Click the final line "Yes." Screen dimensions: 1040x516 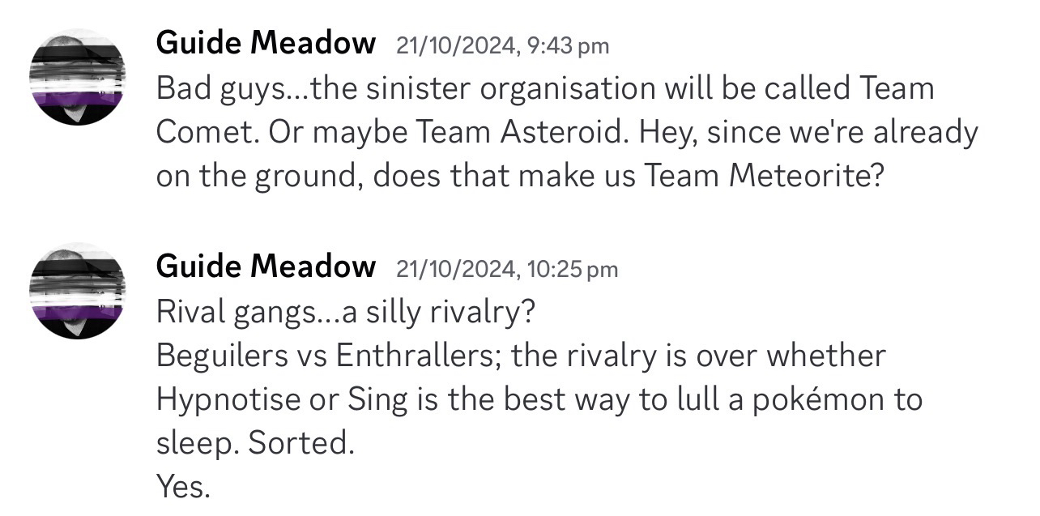pyautogui.click(x=183, y=486)
